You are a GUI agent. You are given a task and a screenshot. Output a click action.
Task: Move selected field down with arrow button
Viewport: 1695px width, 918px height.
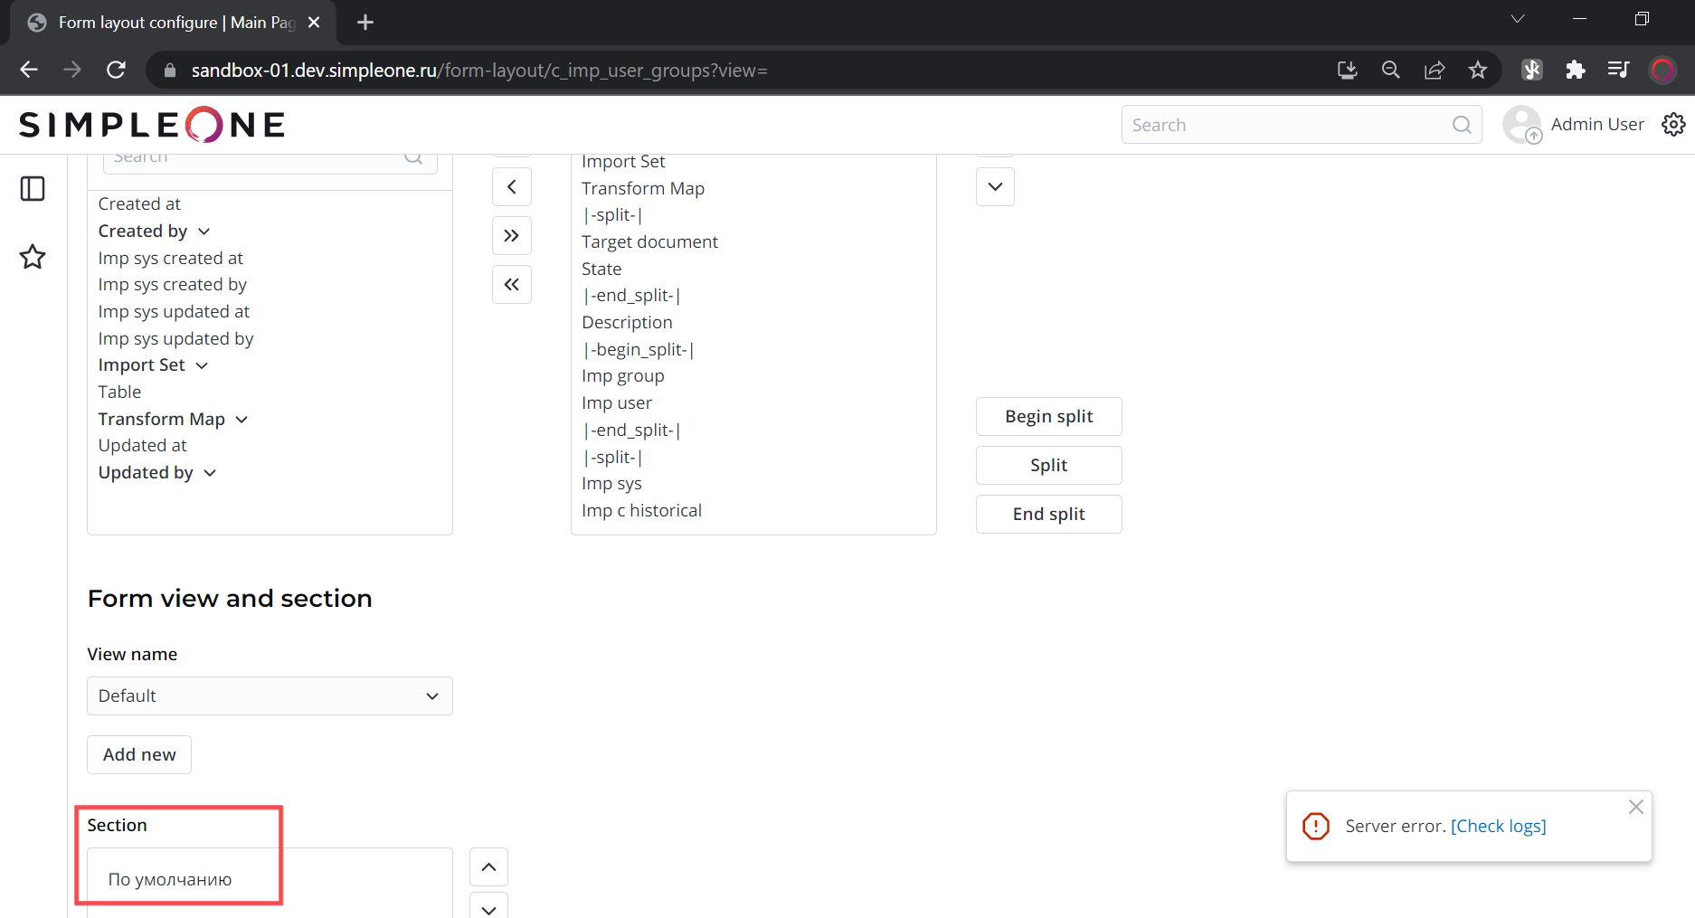(x=995, y=187)
